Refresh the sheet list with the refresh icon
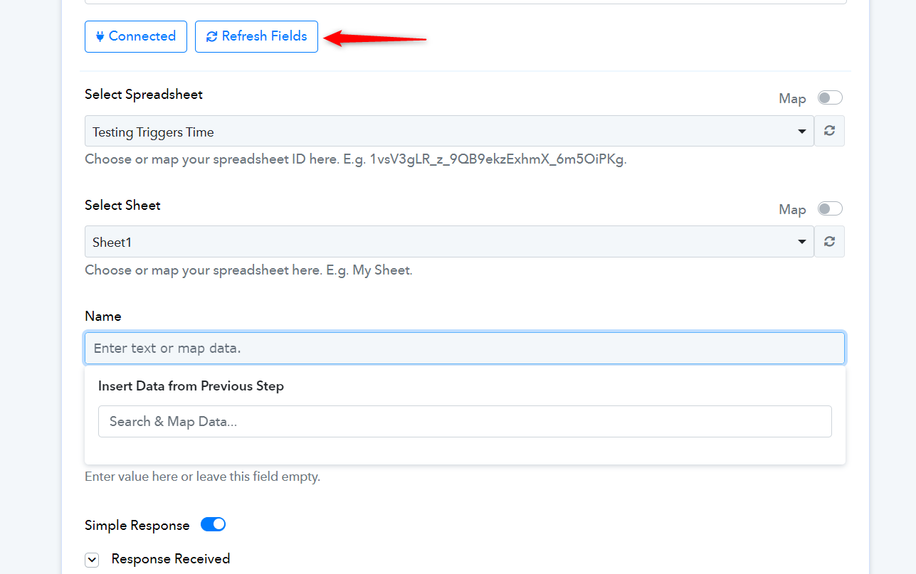This screenshot has width=916, height=574. [x=829, y=242]
